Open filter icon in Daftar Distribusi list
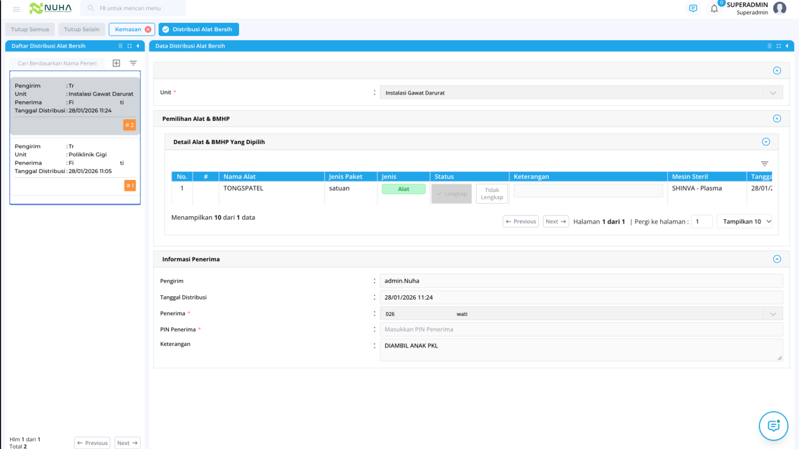799x449 pixels. coord(133,63)
